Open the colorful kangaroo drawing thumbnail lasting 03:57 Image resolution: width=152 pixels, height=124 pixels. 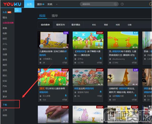tap(53, 77)
